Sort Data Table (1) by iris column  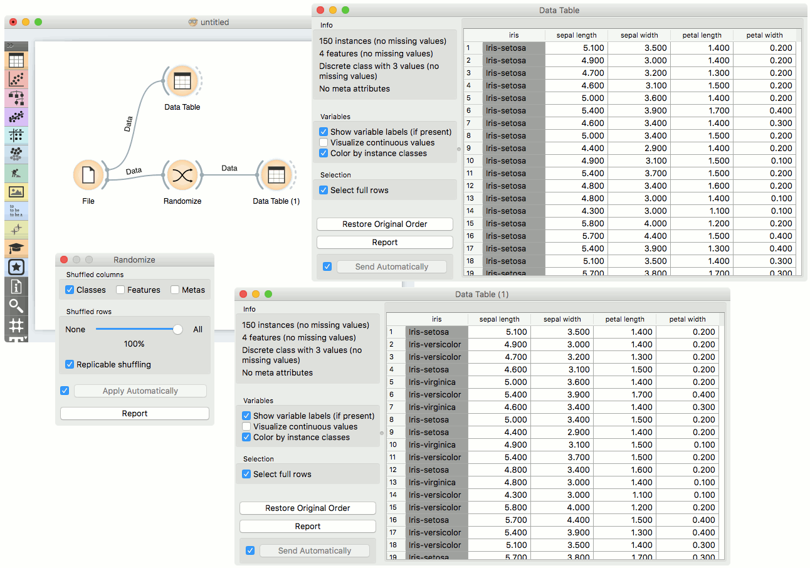pyautogui.click(x=436, y=319)
